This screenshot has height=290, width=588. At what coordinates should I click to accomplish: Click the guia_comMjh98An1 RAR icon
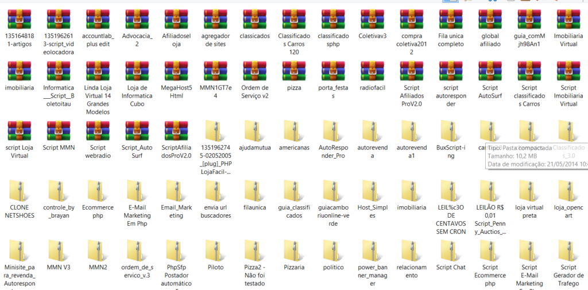pos(529,19)
